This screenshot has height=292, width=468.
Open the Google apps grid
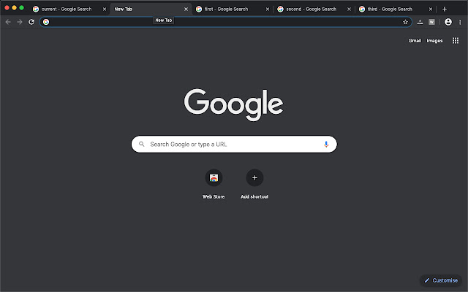(456, 41)
